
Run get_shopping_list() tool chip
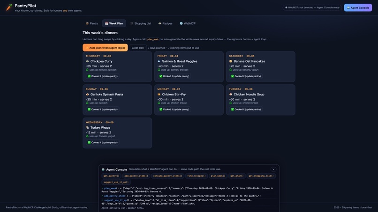pos(261,176)
